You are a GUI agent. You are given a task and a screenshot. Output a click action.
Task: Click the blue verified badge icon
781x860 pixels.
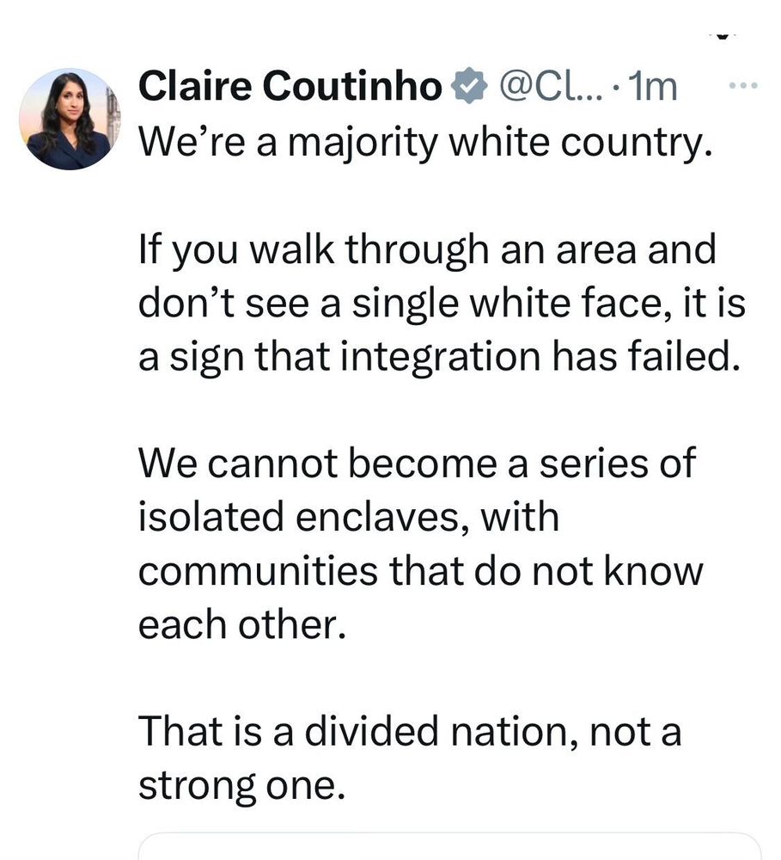[468, 85]
